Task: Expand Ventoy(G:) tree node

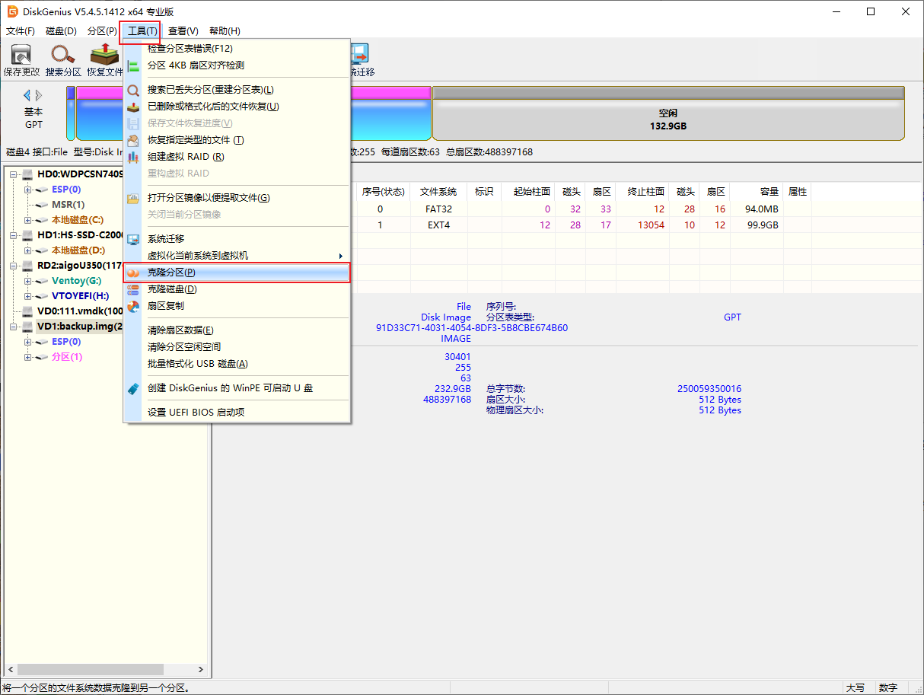Action: tap(28, 281)
